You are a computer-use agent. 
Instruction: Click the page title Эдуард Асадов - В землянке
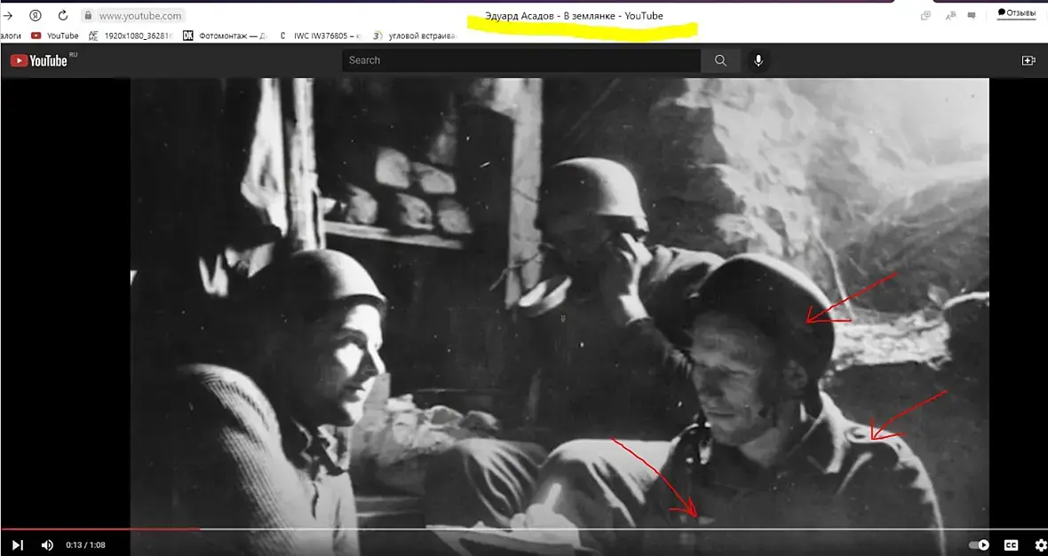click(574, 16)
